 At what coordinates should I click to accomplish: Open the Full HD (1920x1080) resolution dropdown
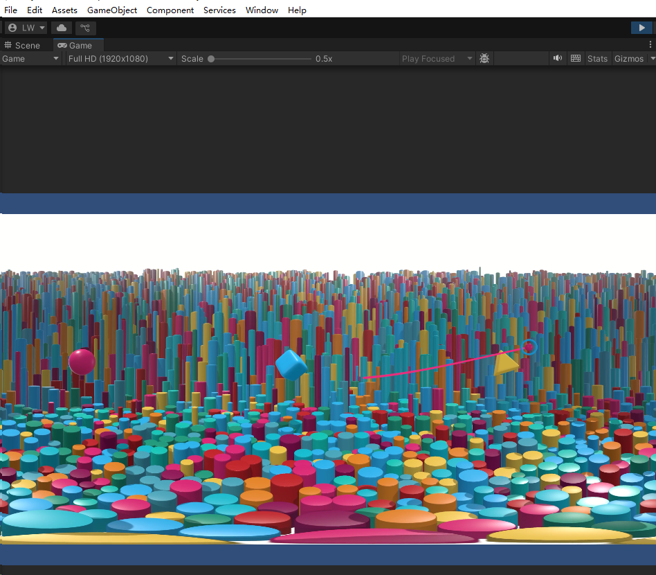click(120, 59)
